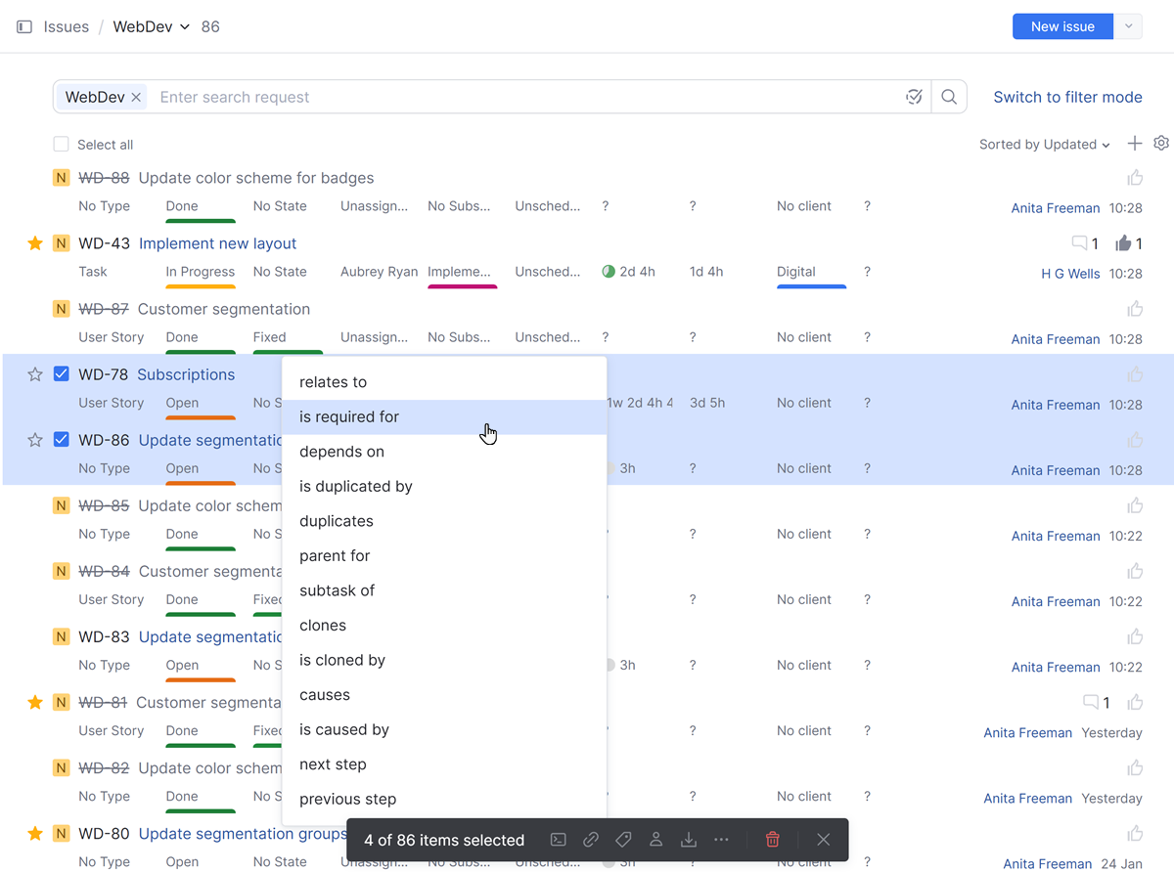Open command dialog icon in selection toolbar
The height and width of the screenshot is (872, 1174).
[559, 840]
